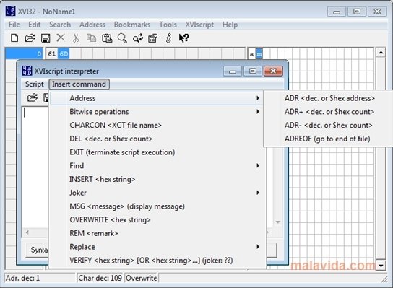
Task: Click the Find magnifier icon
Action: click(x=122, y=38)
